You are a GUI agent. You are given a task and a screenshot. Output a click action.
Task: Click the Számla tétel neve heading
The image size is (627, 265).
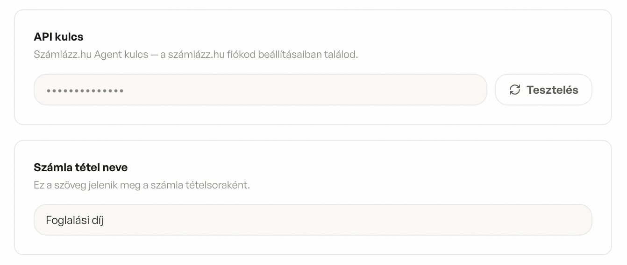click(x=80, y=167)
